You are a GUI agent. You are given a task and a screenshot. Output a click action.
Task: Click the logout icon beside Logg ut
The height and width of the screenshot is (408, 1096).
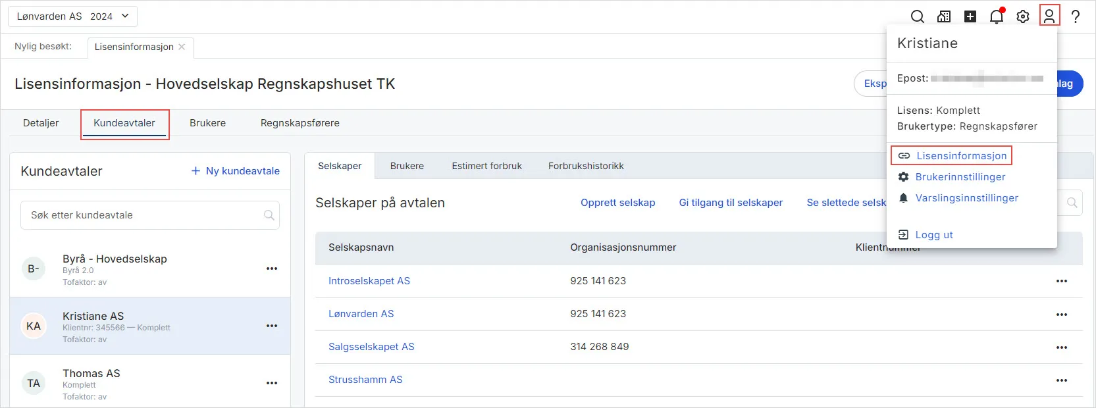tap(904, 235)
